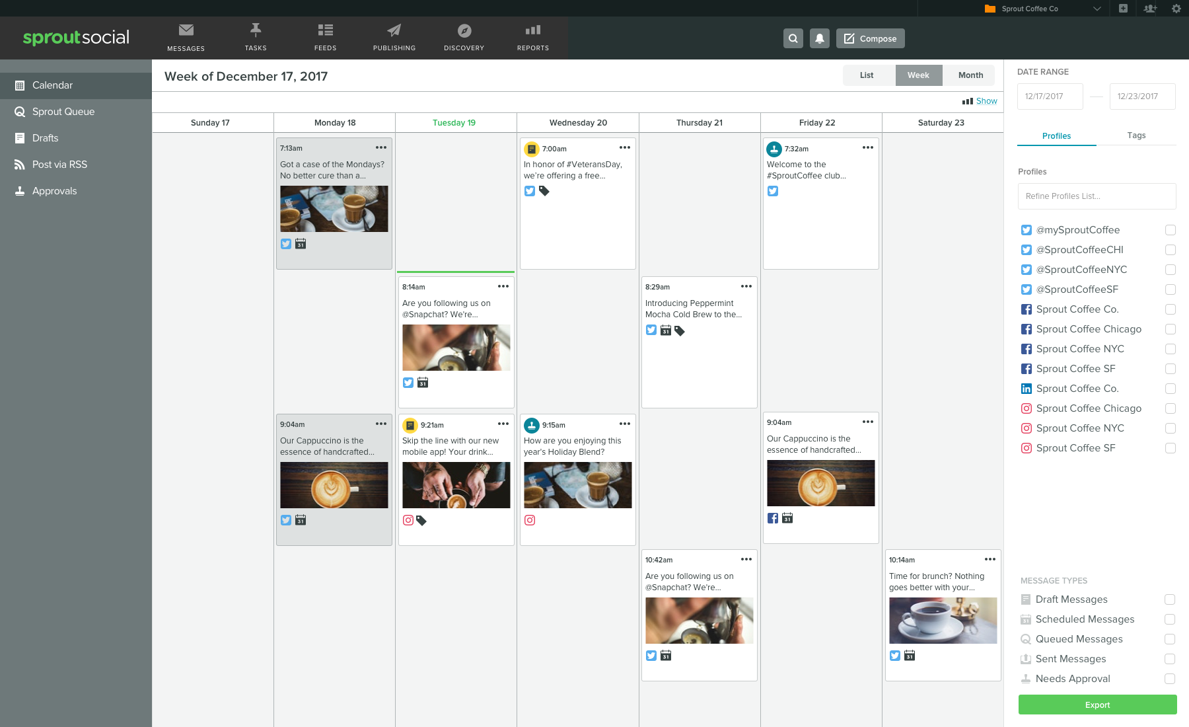This screenshot has width=1189, height=727.
Task: Click the sproutsocial logo
Action: (76, 38)
